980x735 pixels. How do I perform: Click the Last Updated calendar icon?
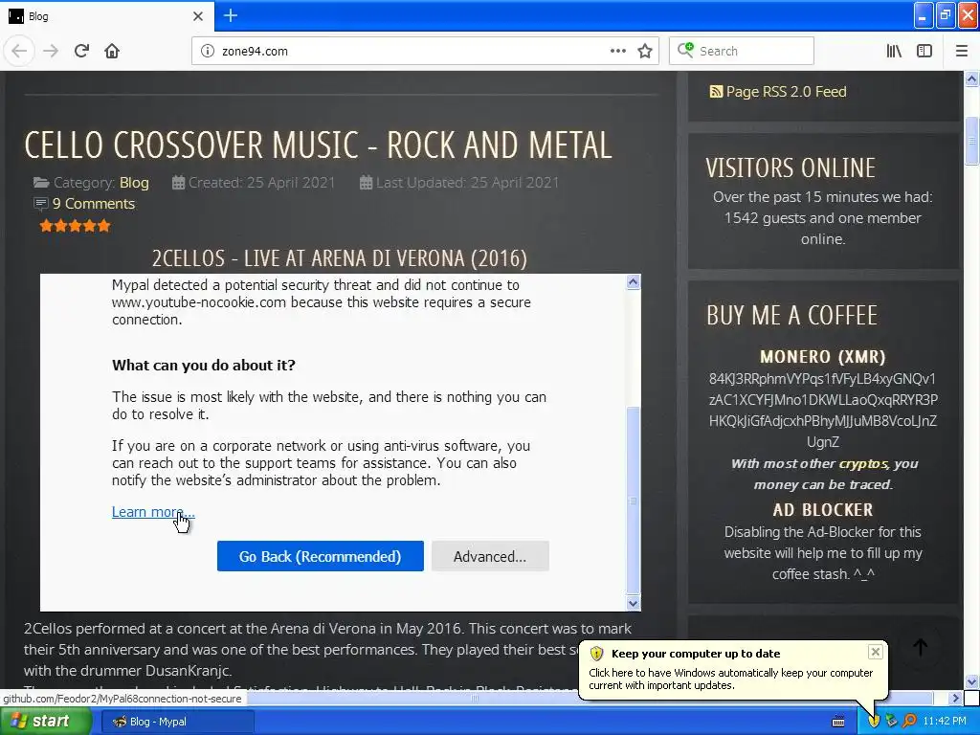point(366,183)
